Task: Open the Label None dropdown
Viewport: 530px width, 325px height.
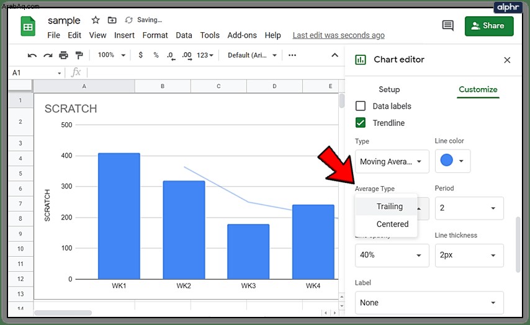Action: pos(429,303)
